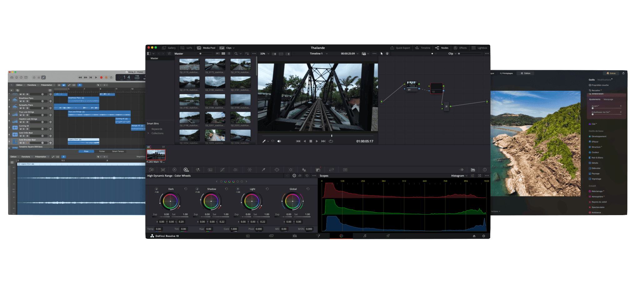Open the media pool search icon

pyautogui.click(x=236, y=54)
